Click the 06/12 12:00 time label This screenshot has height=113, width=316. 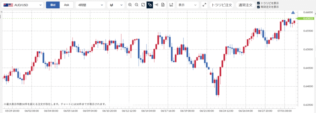(129, 111)
